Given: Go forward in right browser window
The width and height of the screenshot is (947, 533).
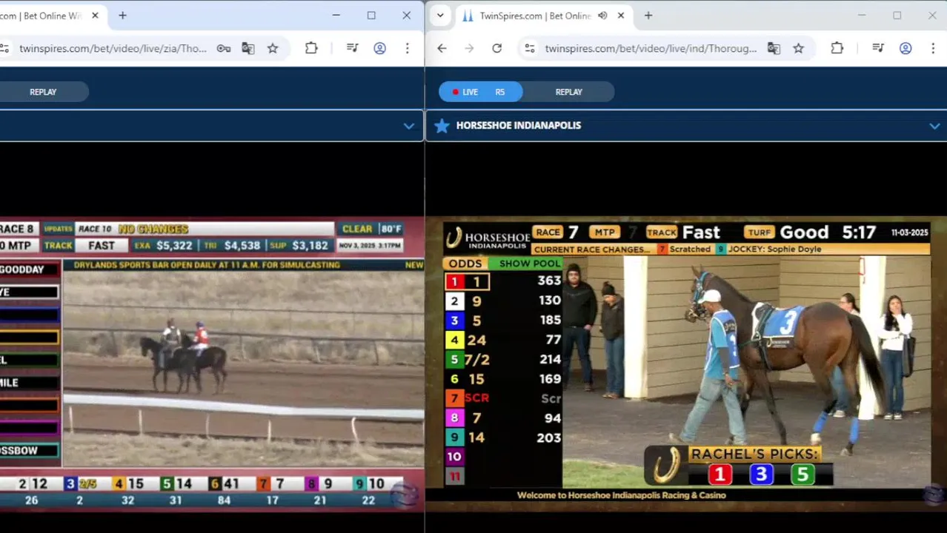Looking at the screenshot, I should tap(469, 48).
